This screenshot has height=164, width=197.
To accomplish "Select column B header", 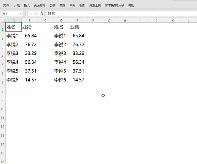I will [30, 21].
